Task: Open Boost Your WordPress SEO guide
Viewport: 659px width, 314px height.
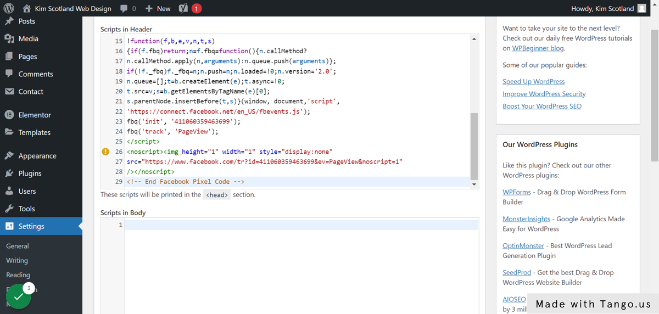Action: (x=542, y=106)
